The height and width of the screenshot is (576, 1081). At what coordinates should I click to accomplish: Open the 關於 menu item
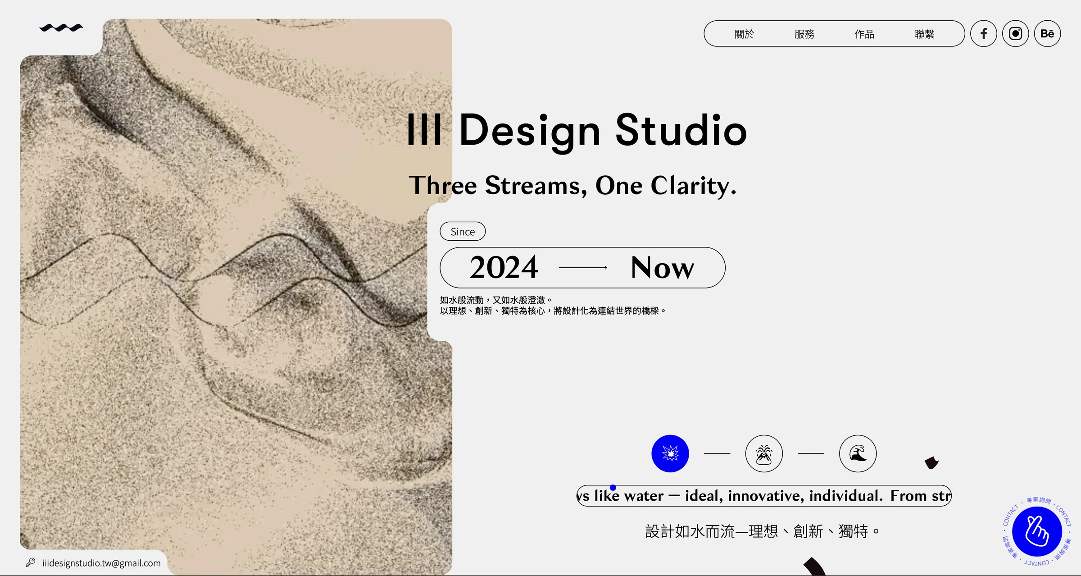(744, 34)
